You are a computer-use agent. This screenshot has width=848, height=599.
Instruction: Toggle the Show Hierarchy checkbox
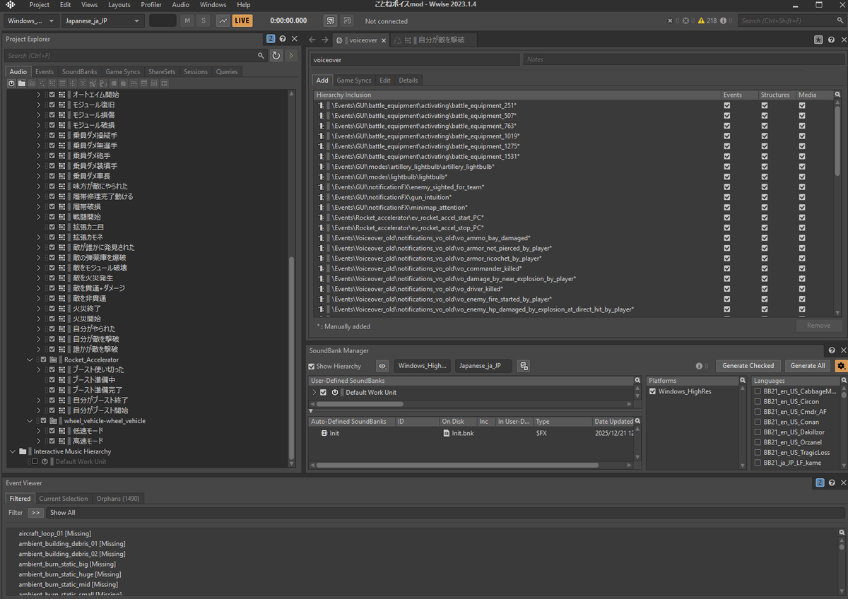pos(312,366)
